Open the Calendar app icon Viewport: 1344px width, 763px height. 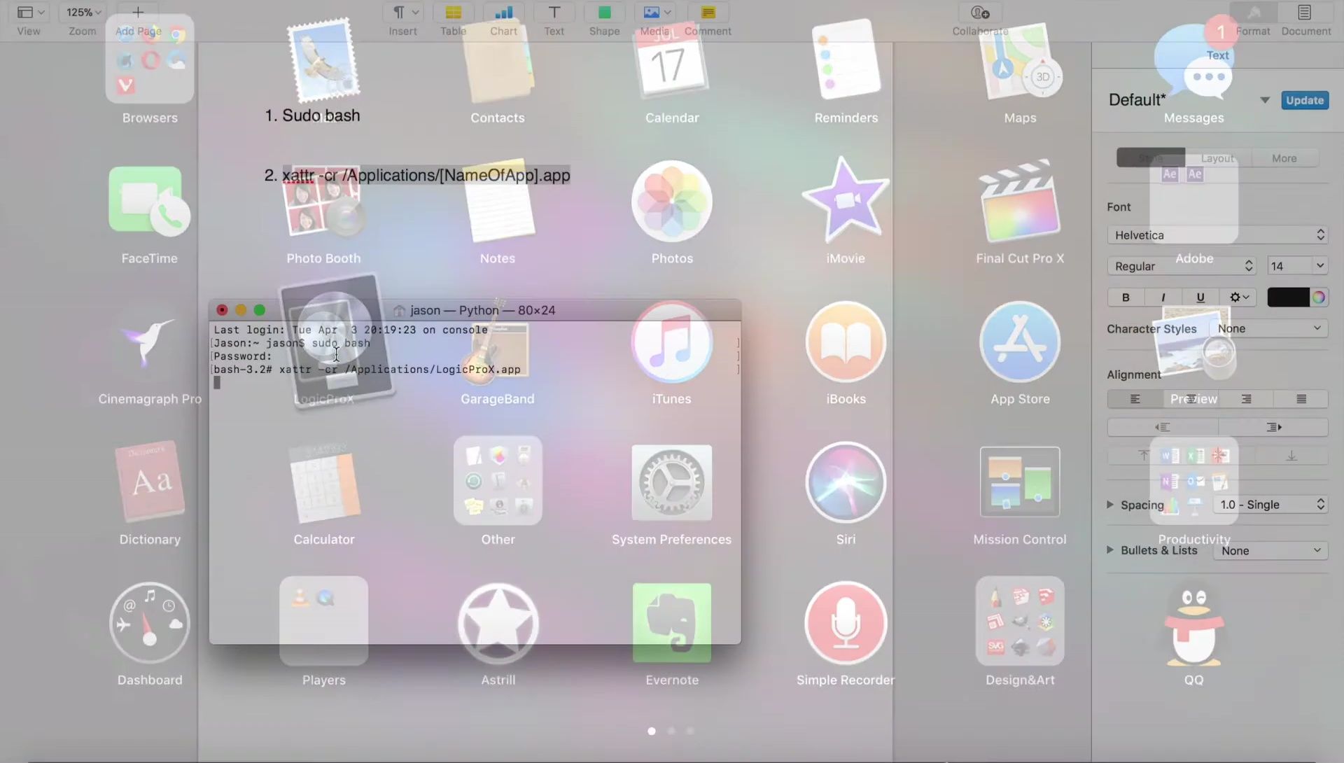click(x=671, y=63)
